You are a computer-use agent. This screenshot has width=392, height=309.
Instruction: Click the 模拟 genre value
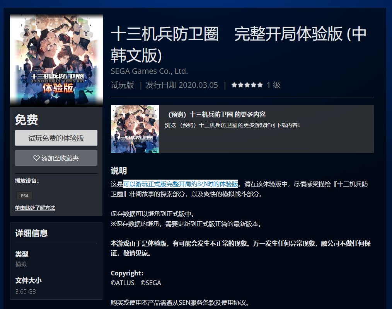(x=21, y=264)
